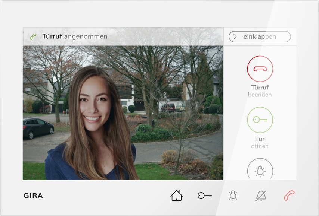Hang up using the red handset bottom icon
319x216 pixels.
coord(289,196)
